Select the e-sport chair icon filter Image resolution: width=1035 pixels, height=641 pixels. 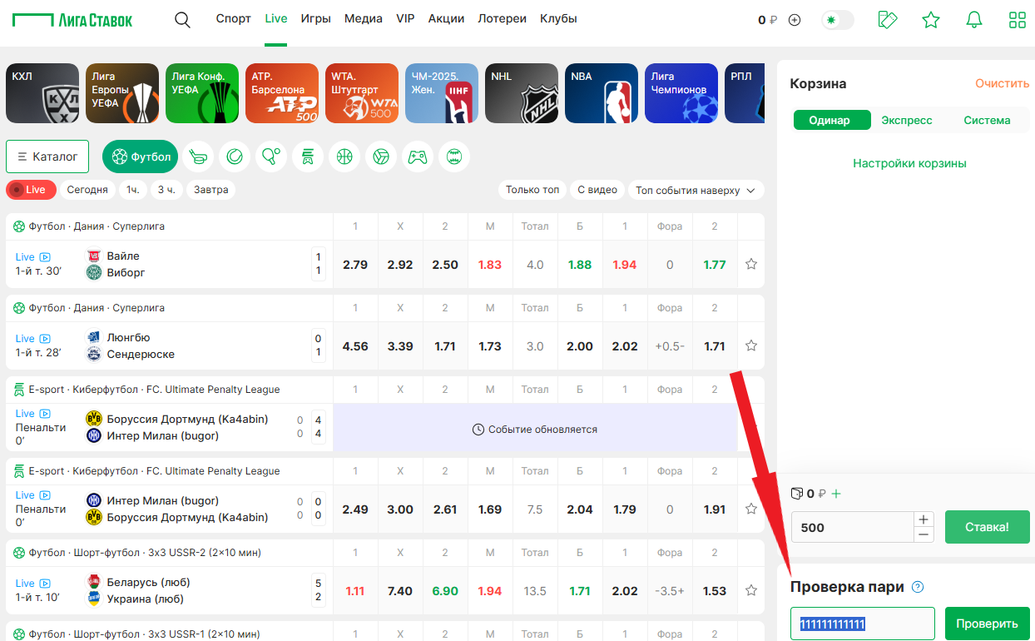308,157
